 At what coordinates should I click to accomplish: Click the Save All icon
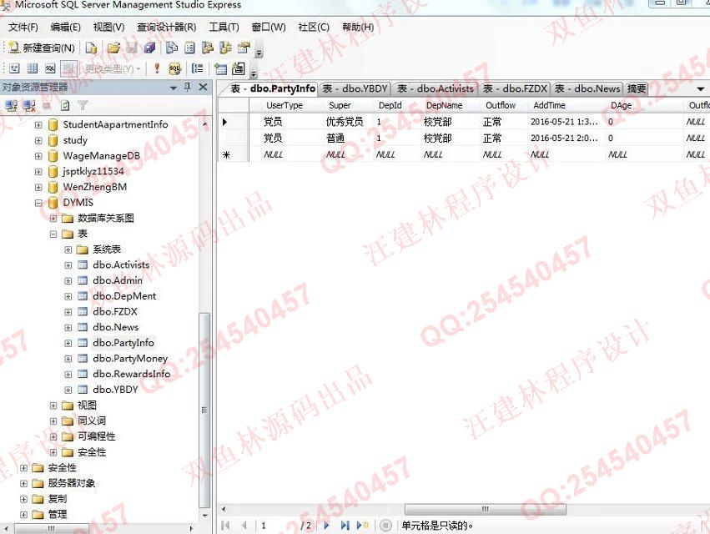point(149,48)
